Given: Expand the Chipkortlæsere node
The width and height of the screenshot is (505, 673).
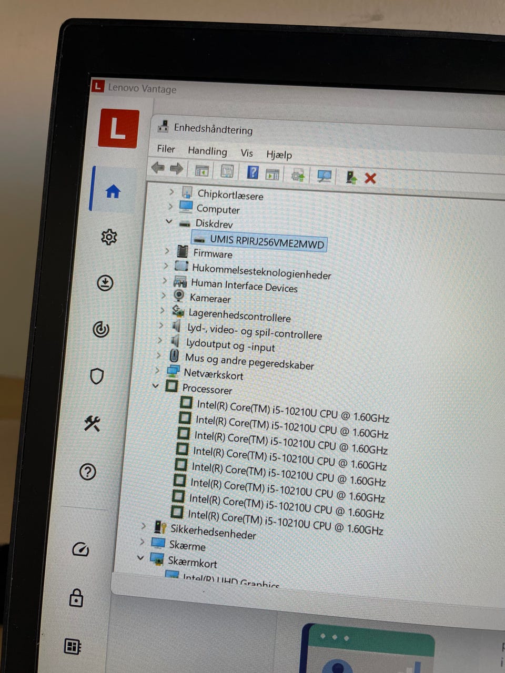Looking at the screenshot, I should click(171, 192).
